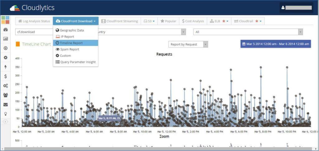Image resolution: width=319 pixels, height=151 pixels.
Task: Open the All filter dropdown
Action: pyautogui.click(x=248, y=32)
